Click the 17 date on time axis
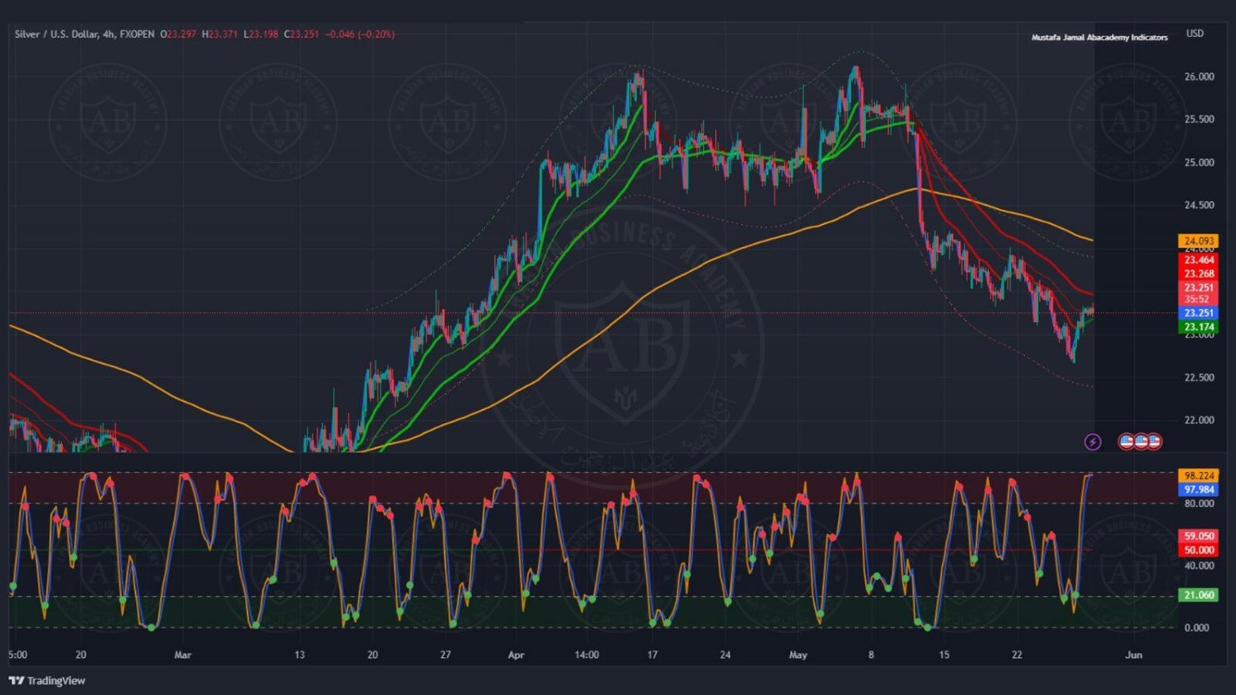 (x=652, y=655)
